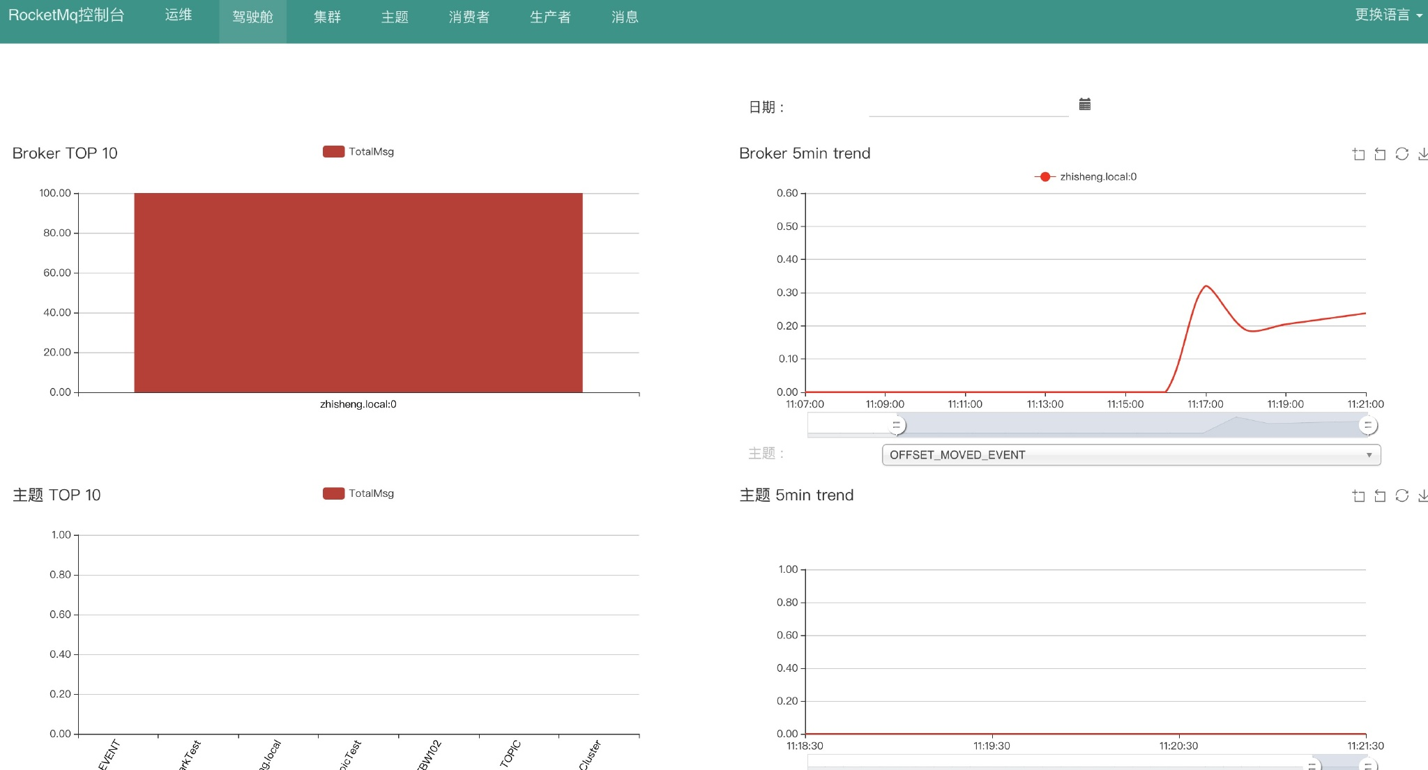Viewport: 1428px width, 770px height.
Task: Switch to the 消息 tab
Action: (x=625, y=17)
